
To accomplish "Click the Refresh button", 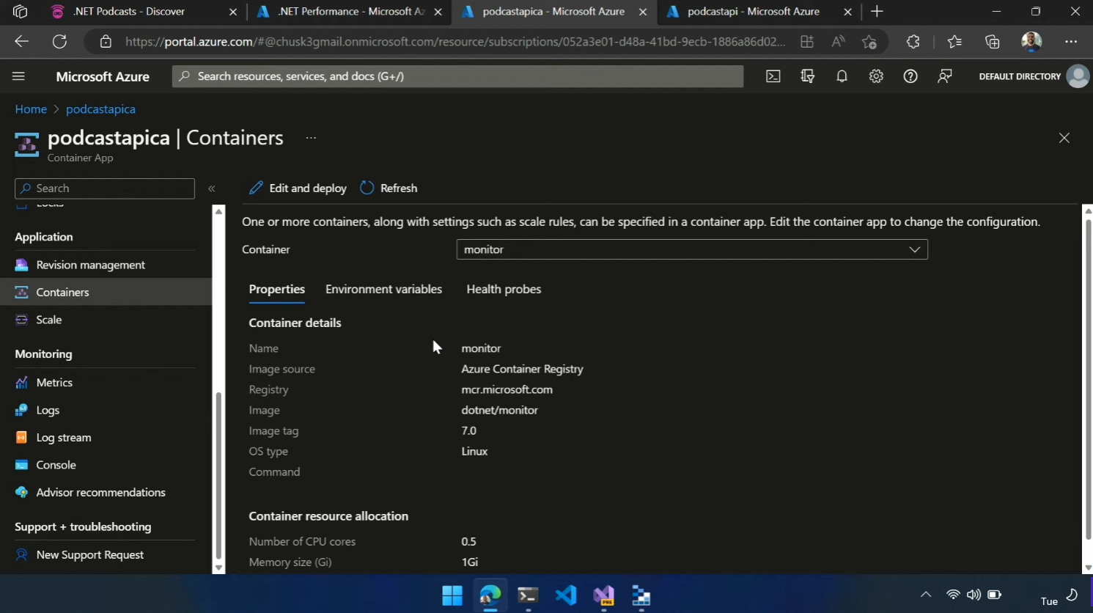I will click(x=389, y=188).
